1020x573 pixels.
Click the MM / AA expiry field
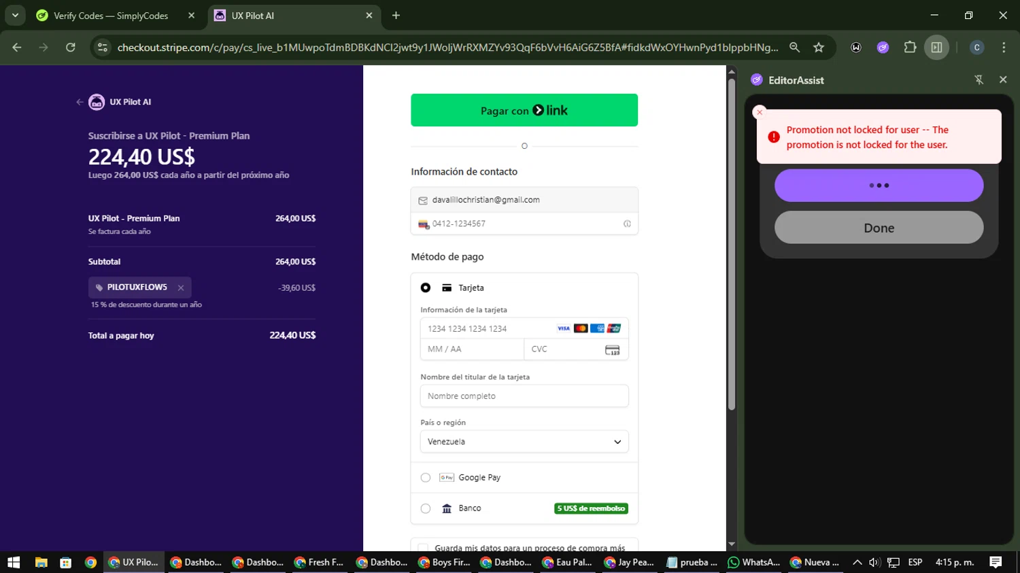472,349
